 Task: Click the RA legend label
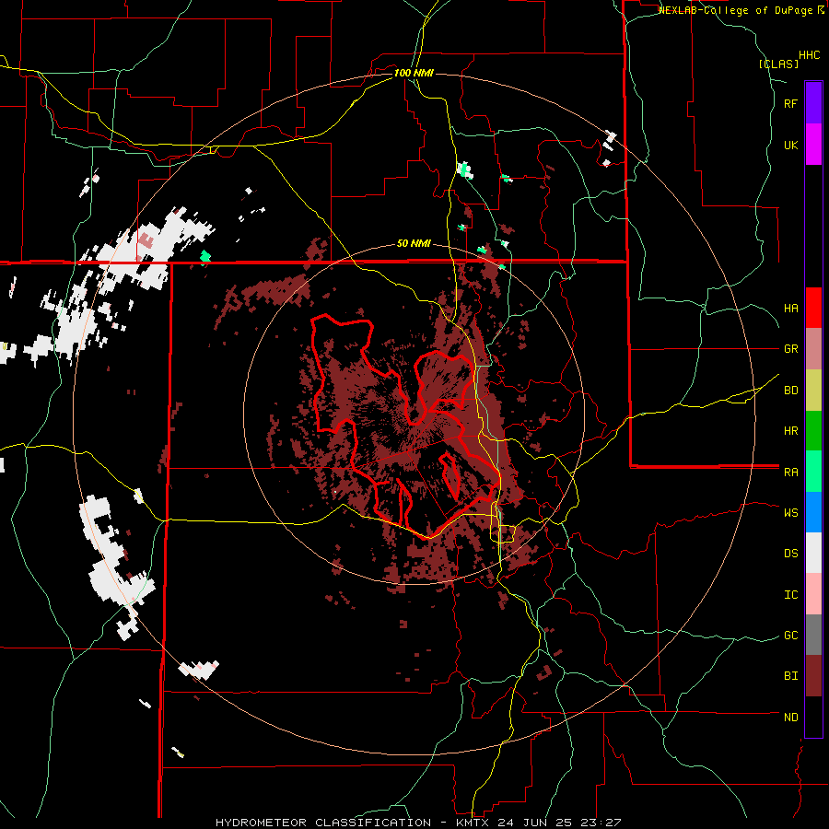790,472
